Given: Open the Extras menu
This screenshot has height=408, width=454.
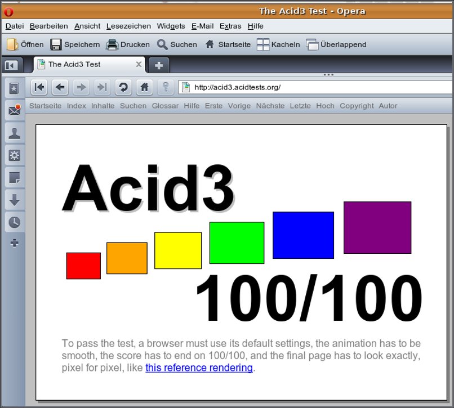Looking at the screenshot, I should coord(230,26).
